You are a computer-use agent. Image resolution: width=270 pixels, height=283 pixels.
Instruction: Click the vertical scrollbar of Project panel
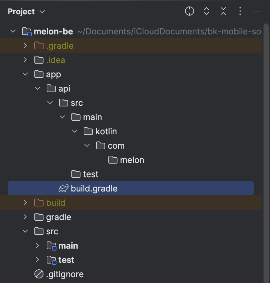(266, 153)
